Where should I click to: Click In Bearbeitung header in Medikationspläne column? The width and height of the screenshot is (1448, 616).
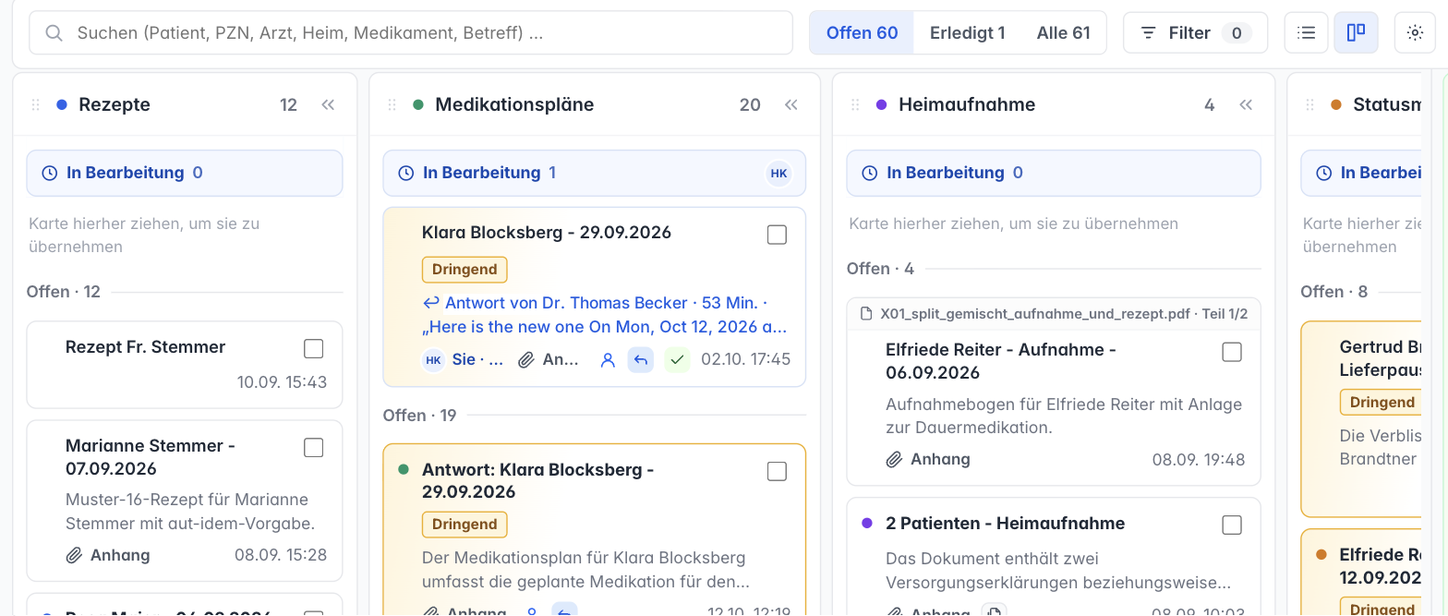(x=595, y=173)
